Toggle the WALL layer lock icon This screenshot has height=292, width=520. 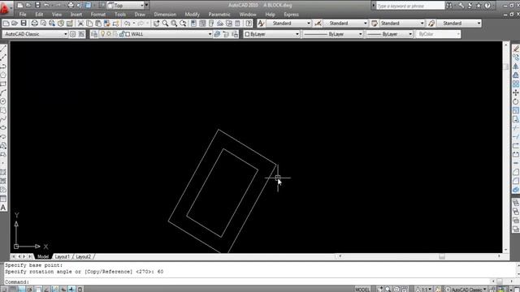122,34
